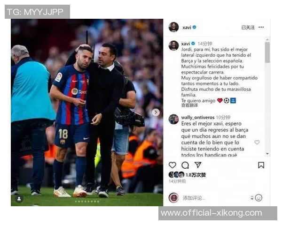Image resolution: width=282 pixels, height=225 pixels.
Task: View the 1.8万次赞 likes list
Action: coord(196,175)
